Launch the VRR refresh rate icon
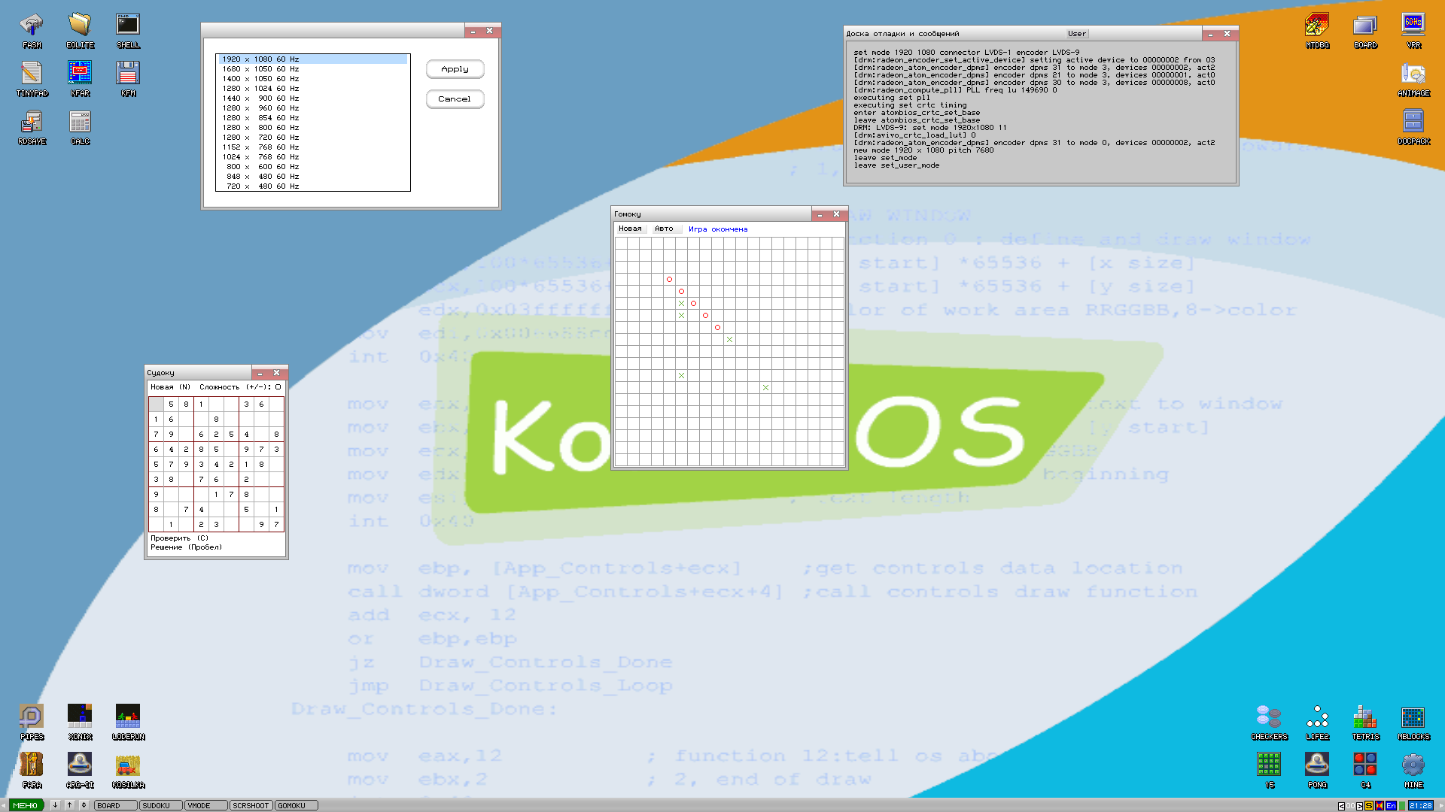The width and height of the screenshot is (1445, 812). (1413, 30)
